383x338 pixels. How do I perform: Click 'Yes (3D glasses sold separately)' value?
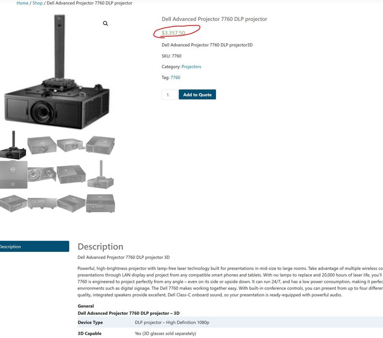[166, 333]
